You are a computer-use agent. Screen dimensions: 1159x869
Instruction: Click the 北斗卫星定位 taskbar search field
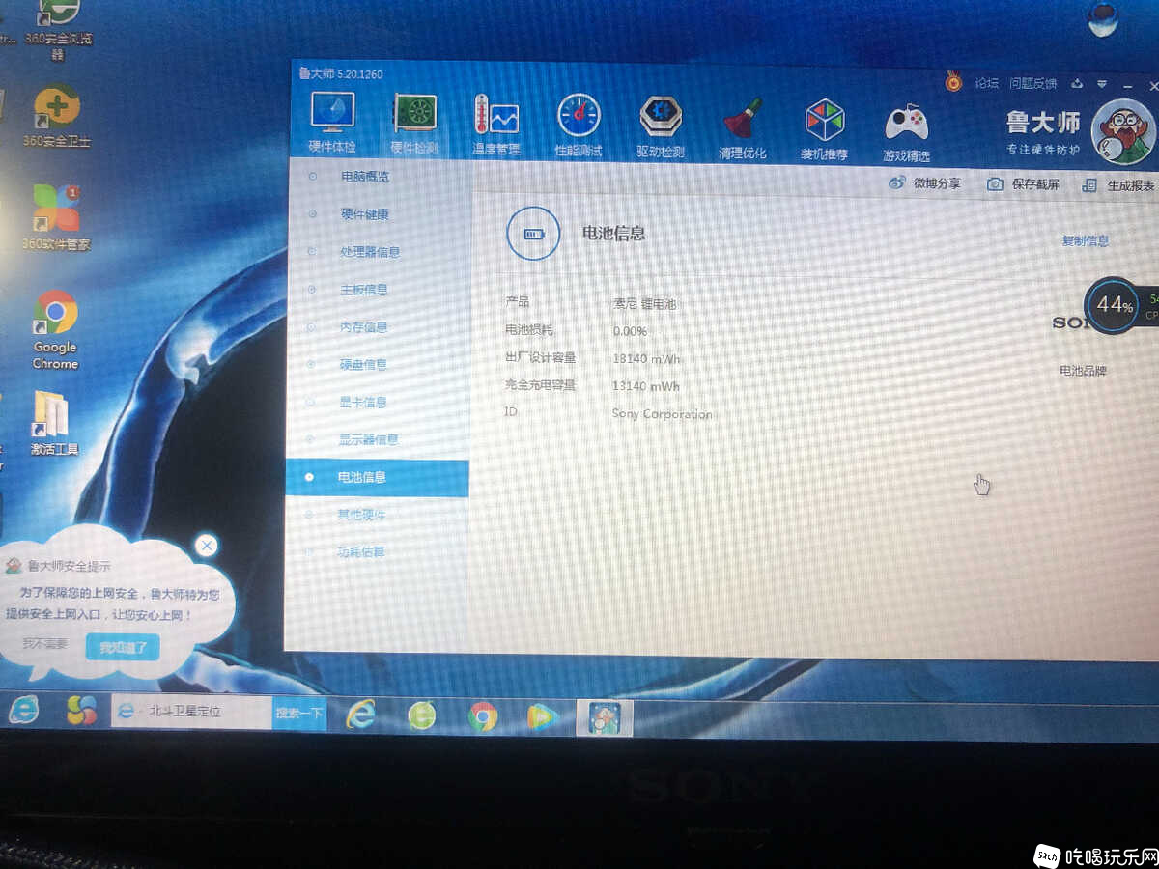[x=191, y=712]
